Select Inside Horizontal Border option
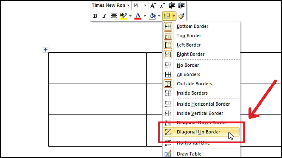The width and height of the screenshot is (282, 158). 201,104
